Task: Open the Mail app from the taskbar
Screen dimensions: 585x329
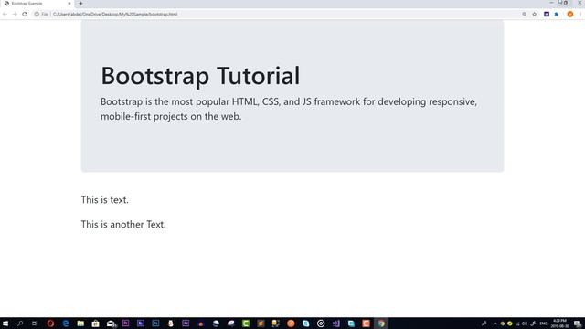Action: tap(111, 324)
